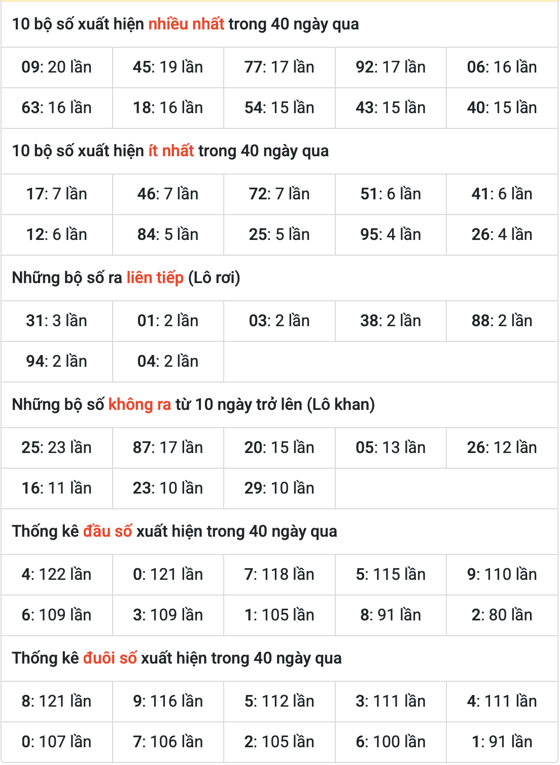This screenshot has width=560, height=765.
Task: Click the 95: 4 lần entry
Action: click(x=391, y=235)
